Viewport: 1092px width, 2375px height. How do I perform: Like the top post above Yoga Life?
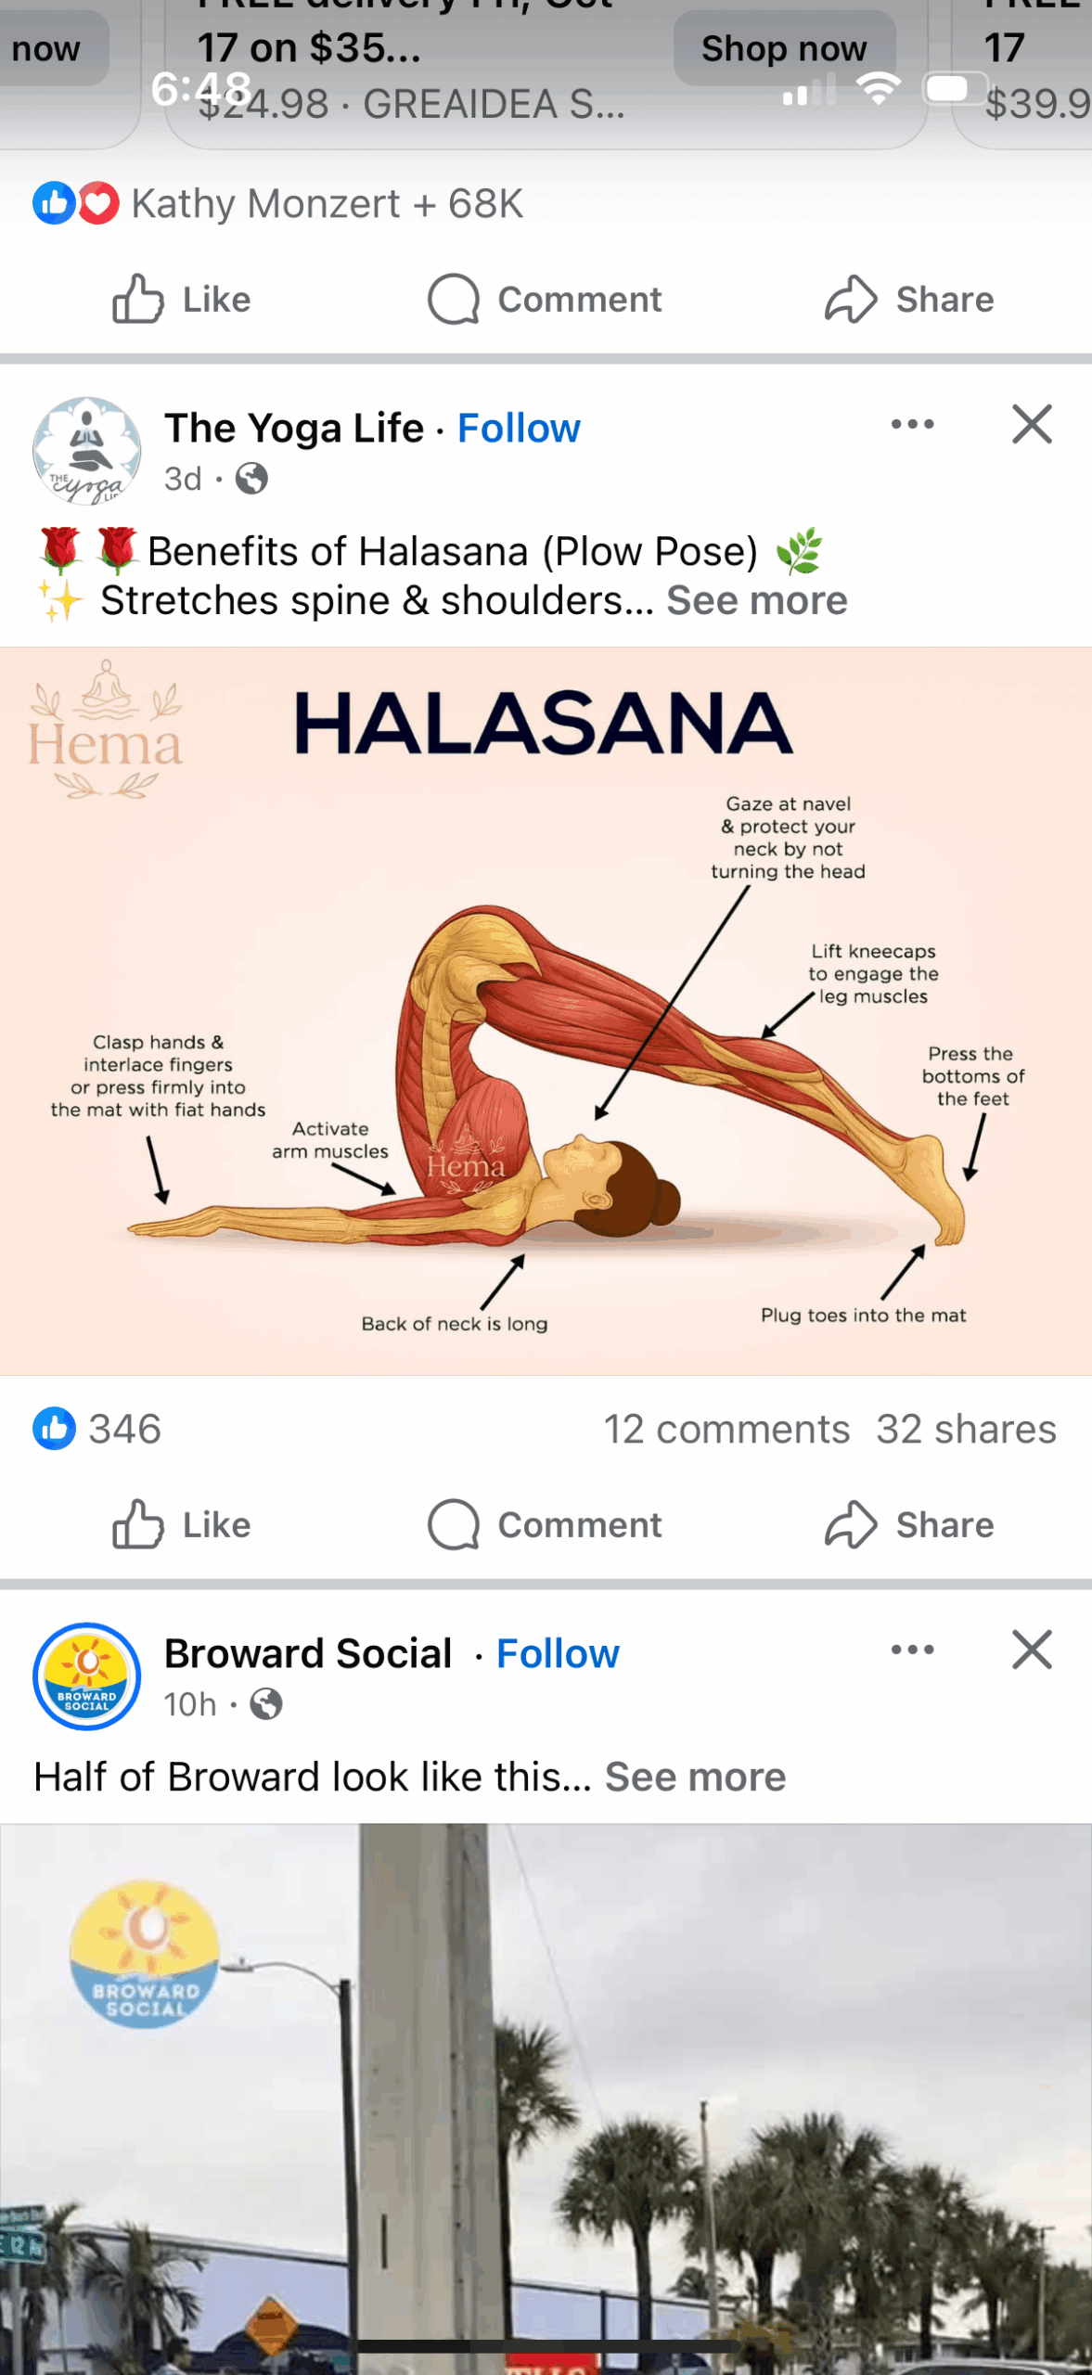point(181,300)
